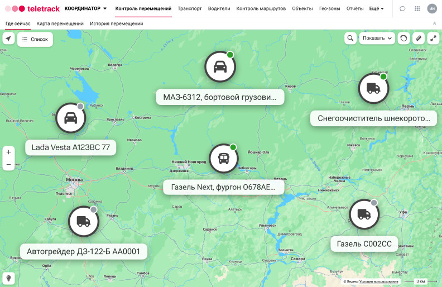
Task: Open the apps grid icon
Action: click(417, 8)
